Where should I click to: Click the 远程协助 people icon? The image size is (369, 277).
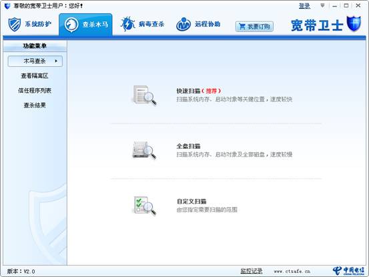183,24
